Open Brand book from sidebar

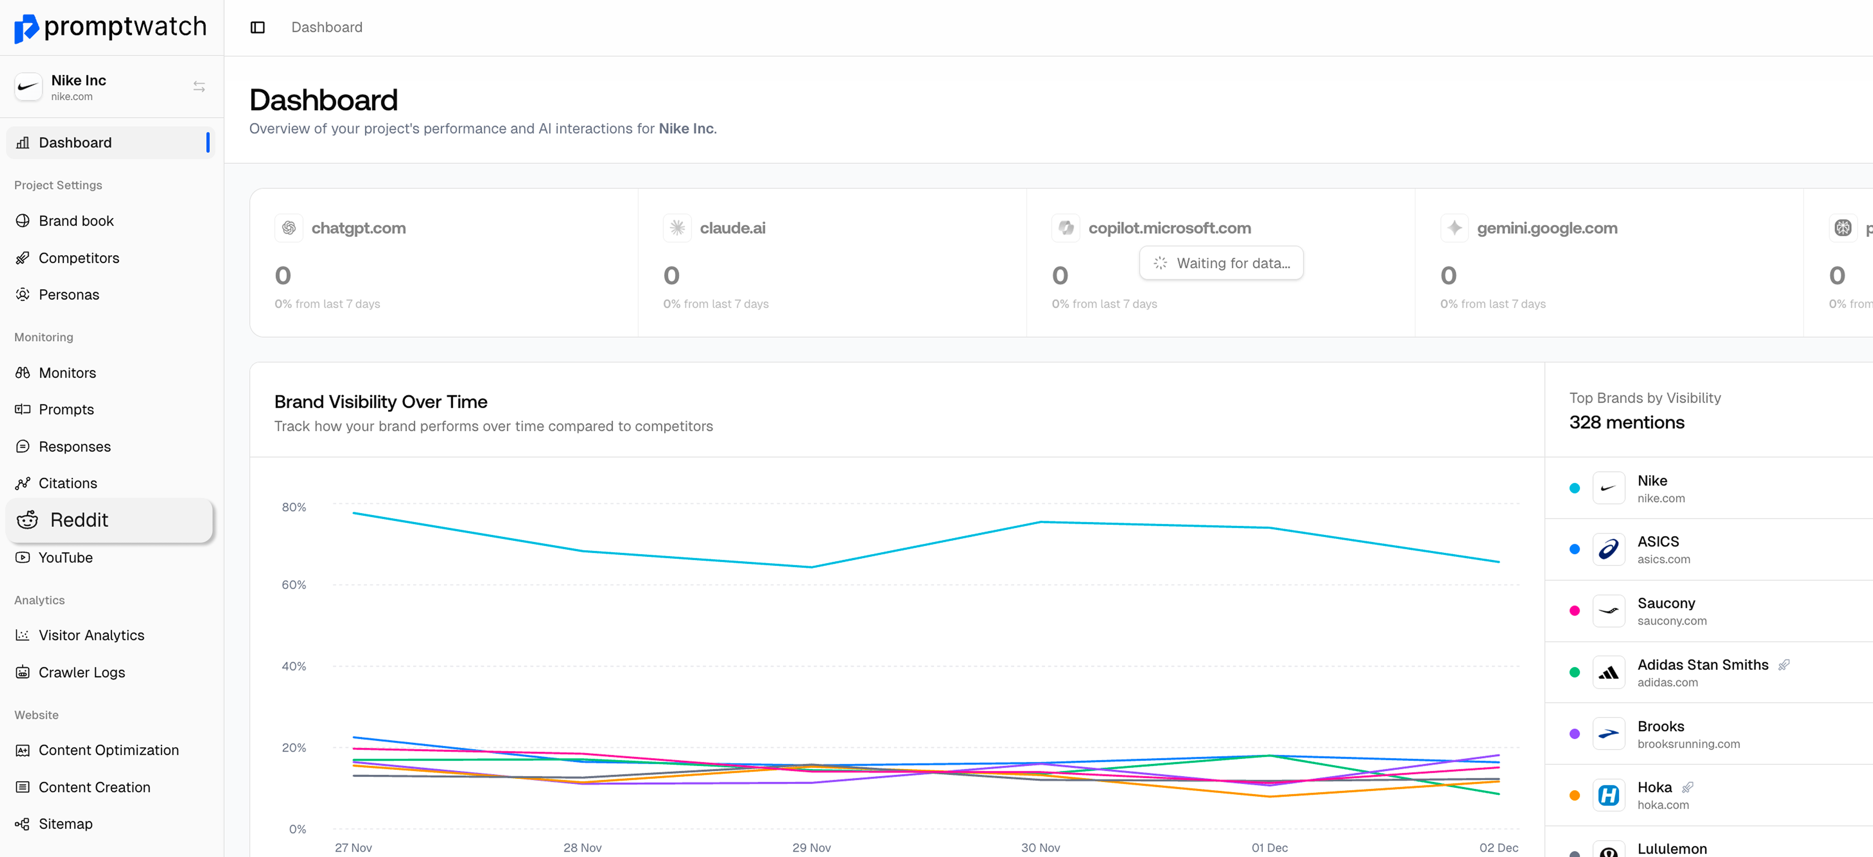[x=76, y=221]
